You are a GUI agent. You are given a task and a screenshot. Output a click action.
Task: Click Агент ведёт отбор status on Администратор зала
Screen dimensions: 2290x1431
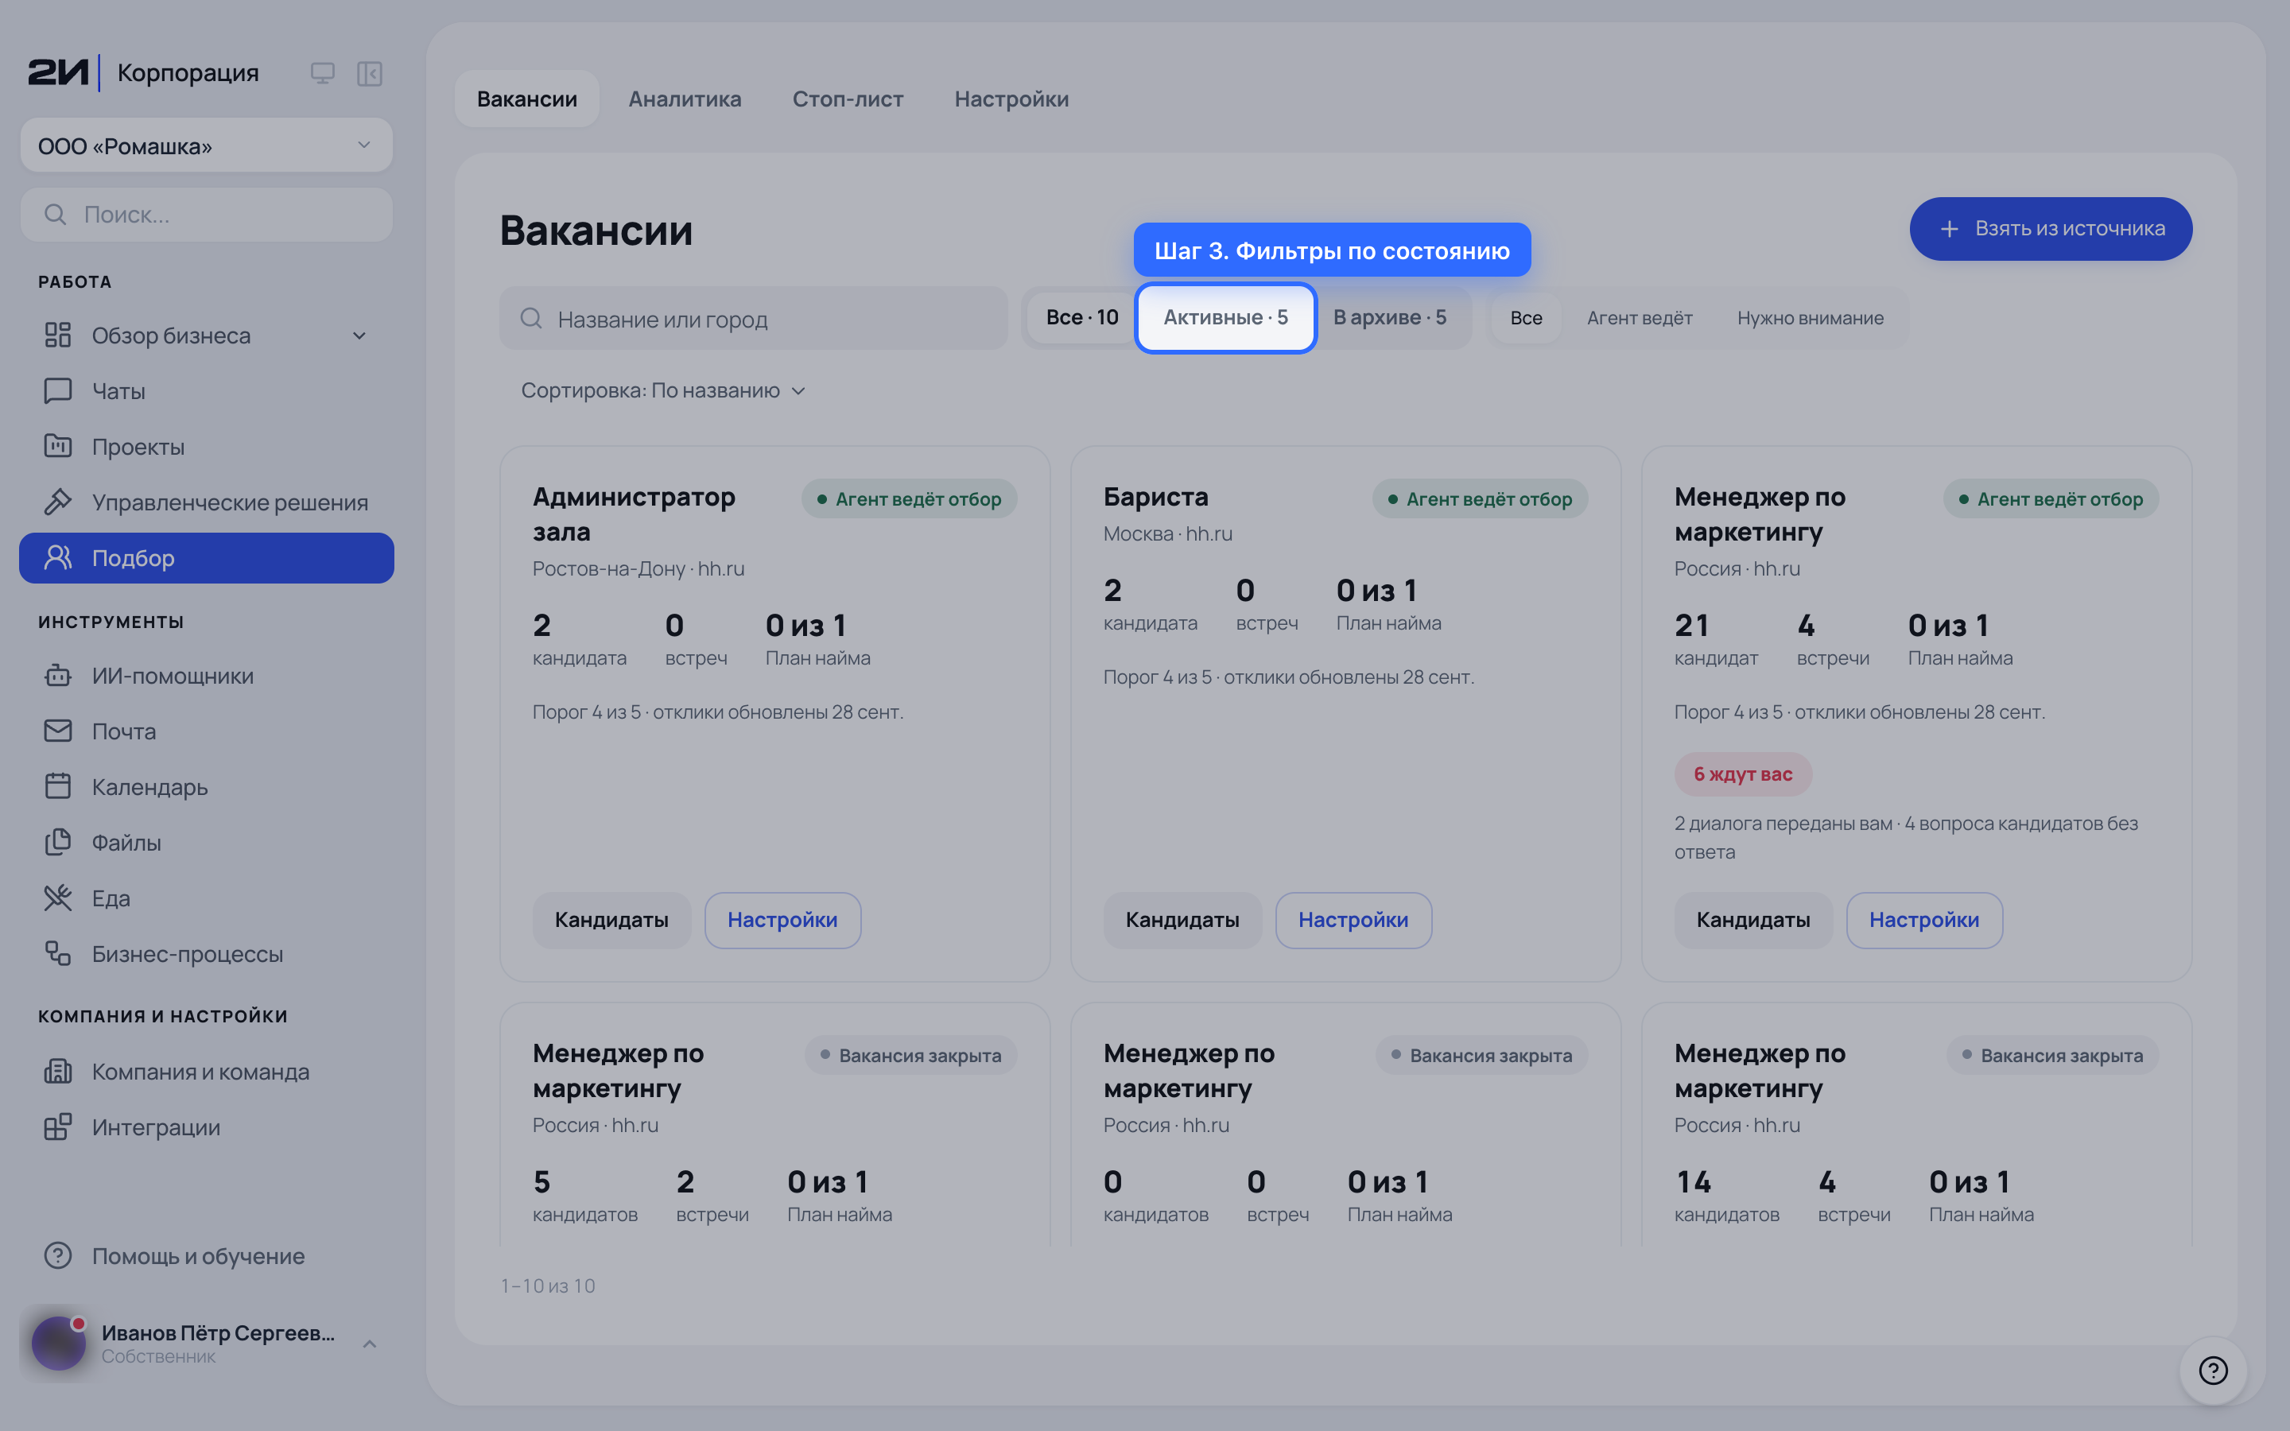[908, 498]
